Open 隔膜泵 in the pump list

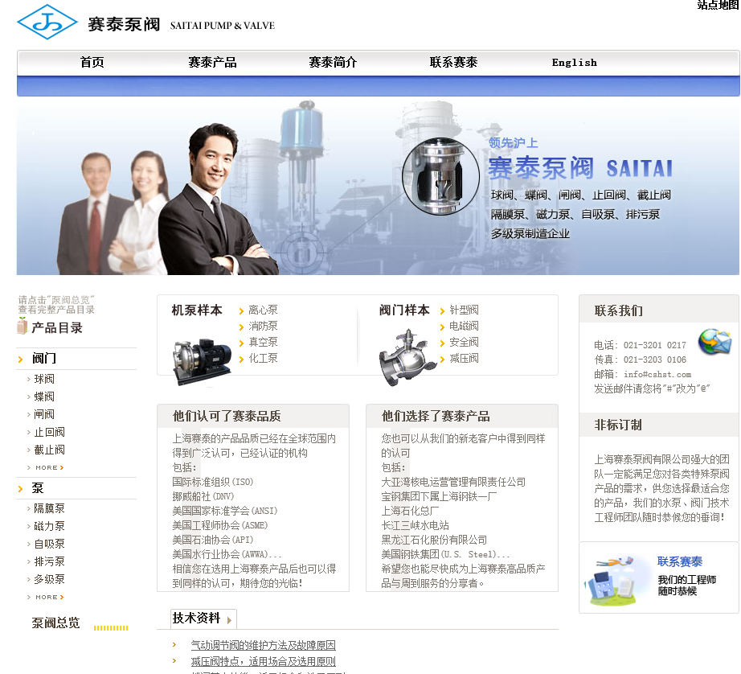pyautogui.click(x=50, y=508)
